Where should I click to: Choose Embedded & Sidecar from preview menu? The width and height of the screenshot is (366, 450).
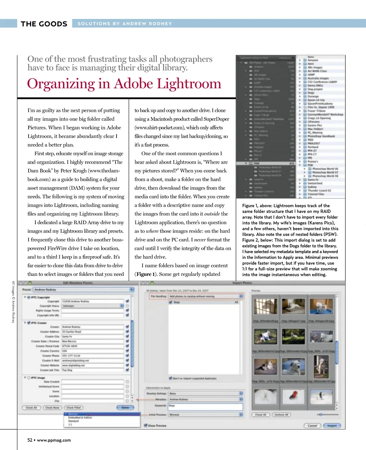[x=80, y=417]
